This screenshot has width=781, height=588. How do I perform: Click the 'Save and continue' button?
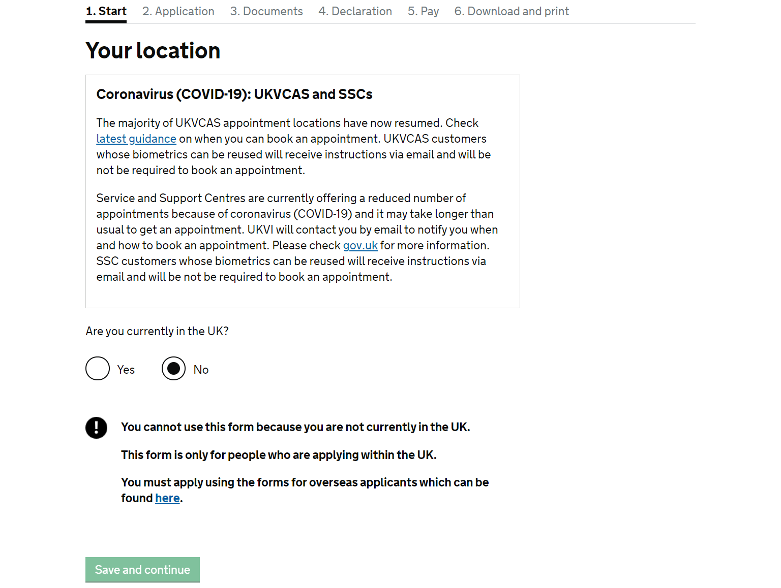pos(142,570)
